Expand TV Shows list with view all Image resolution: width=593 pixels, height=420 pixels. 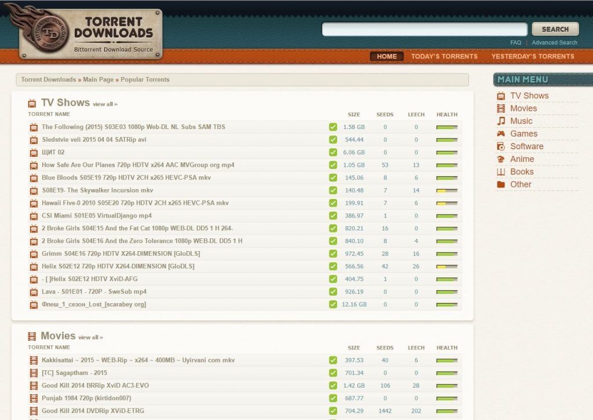click(x=105, y=104)
